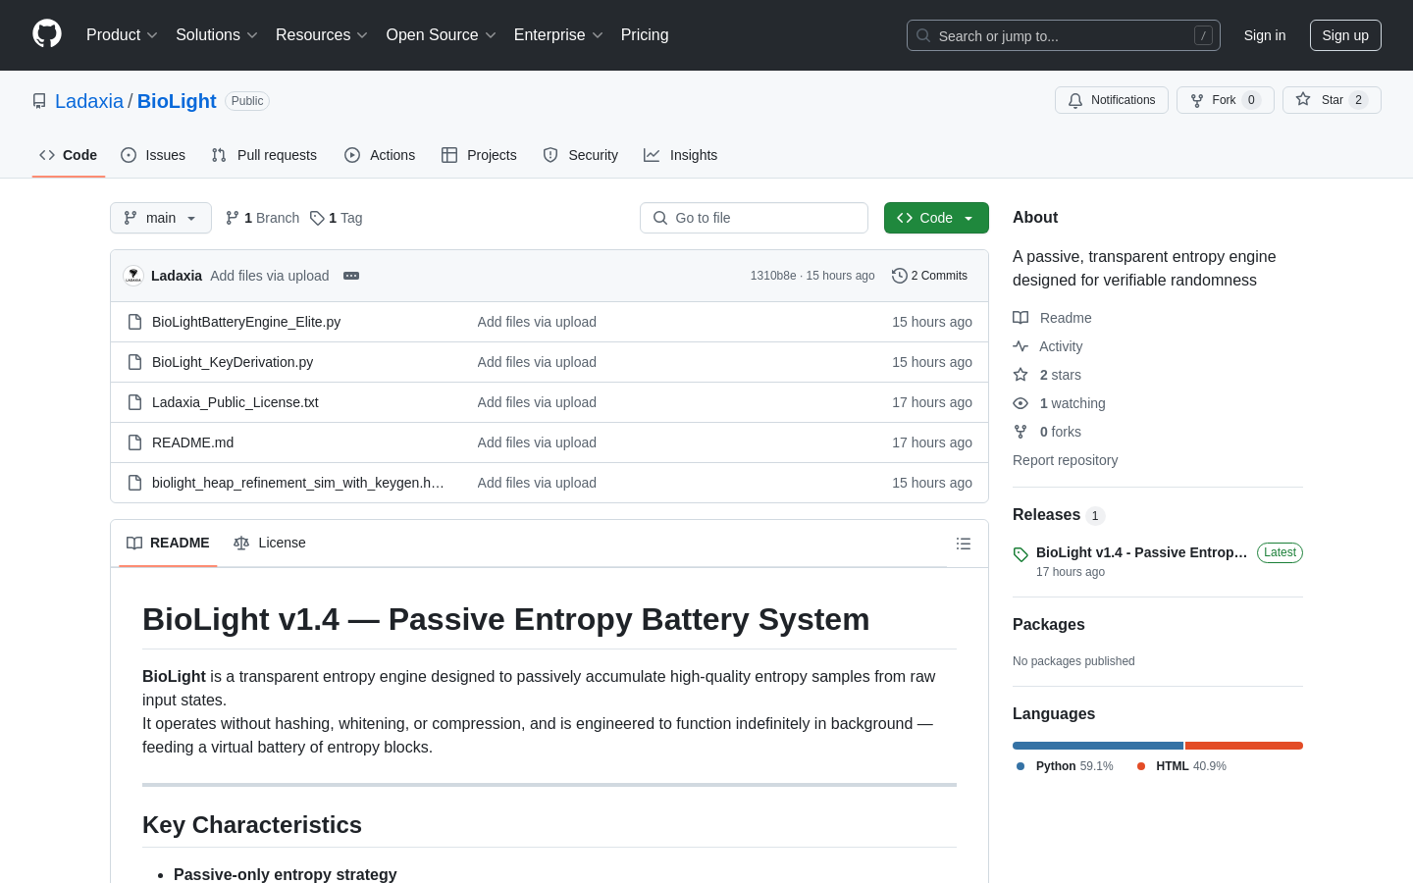Click the Sign up button
This screenshot has width=1413, height=883.
click(x=1345, y=35)
